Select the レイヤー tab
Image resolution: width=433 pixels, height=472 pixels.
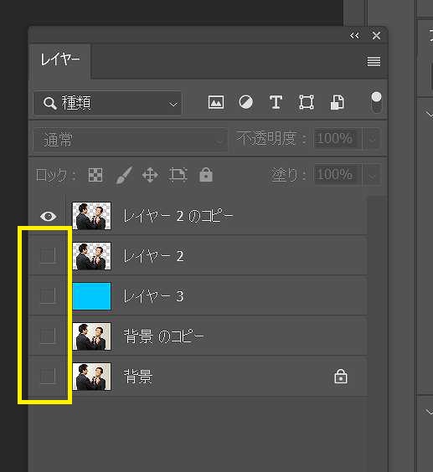(60, 59)
